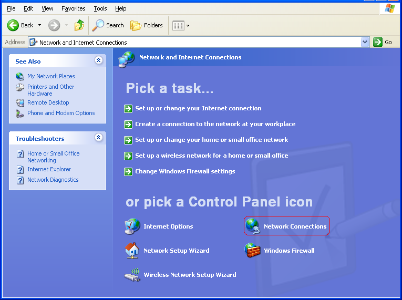The width and height of the screenshot is (402, 300).
Task: Click the Windows Firewall brick wall icon
Action: [x=253, y=250]
